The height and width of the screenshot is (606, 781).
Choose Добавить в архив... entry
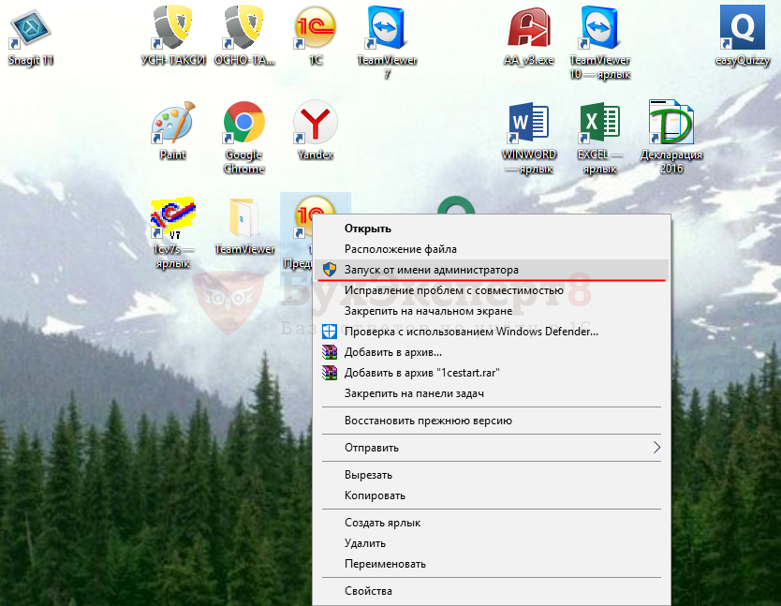coord(491,352)
